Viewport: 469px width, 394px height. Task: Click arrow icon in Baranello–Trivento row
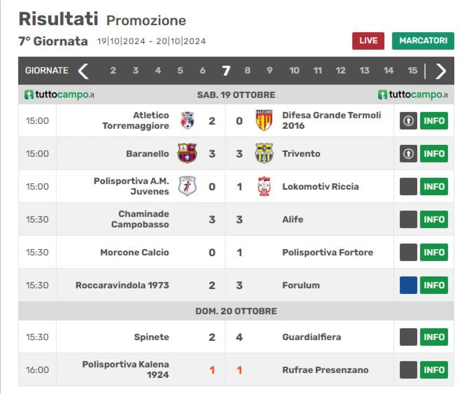point(408,153)
